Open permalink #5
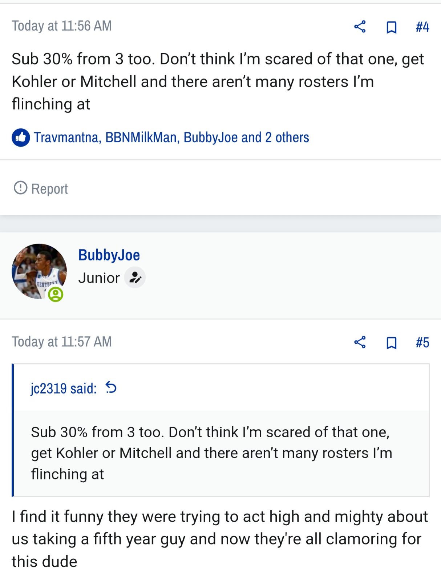 422,343
